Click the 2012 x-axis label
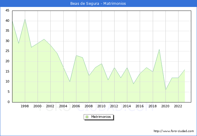197x136 pixels. point(114,106)
